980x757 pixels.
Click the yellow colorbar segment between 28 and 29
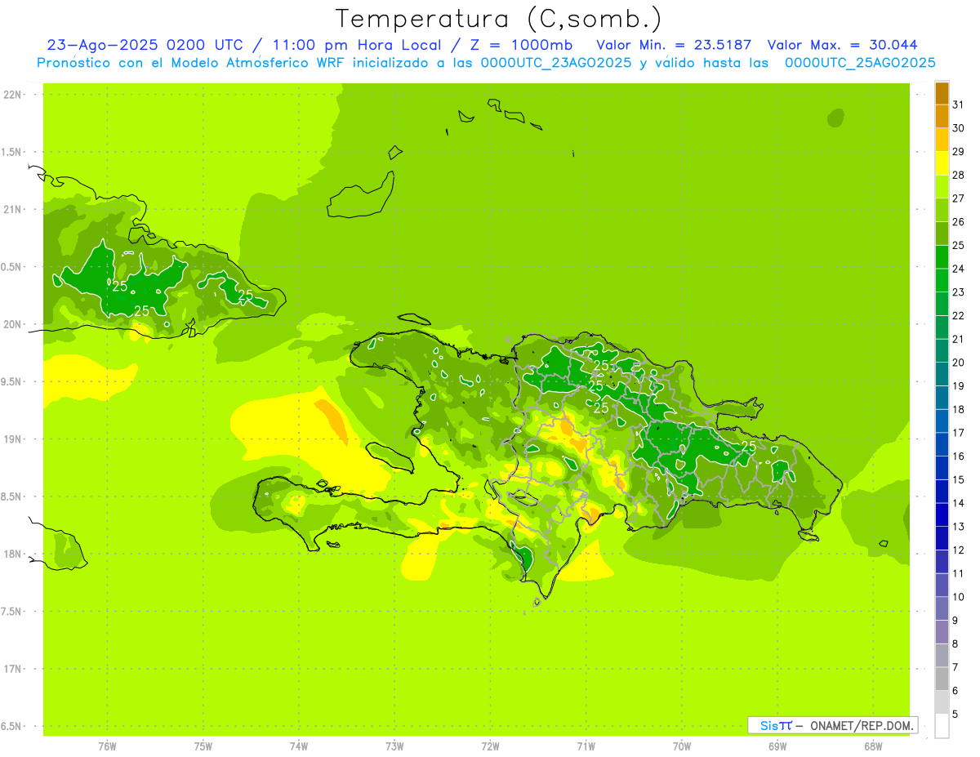(942, 163)
